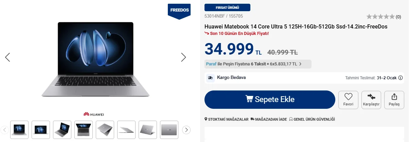Select closed laptop lid last thumbnail

tap(169, 130)
